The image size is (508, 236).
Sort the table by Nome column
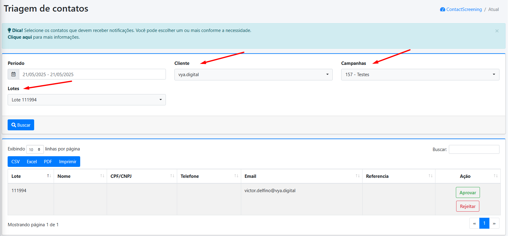pos(102,176)
